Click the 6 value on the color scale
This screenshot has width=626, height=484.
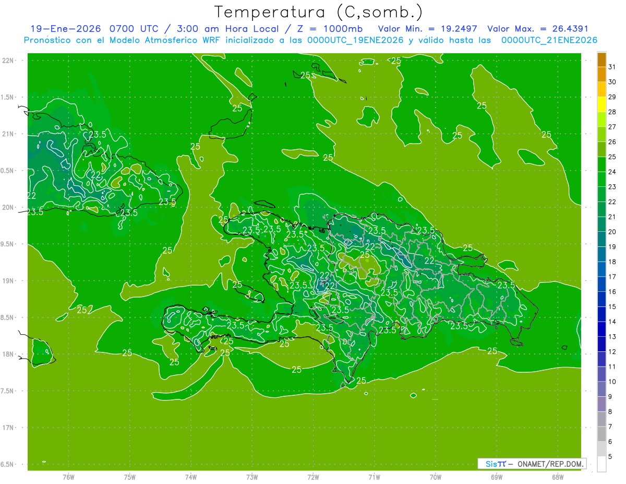[610, 442]
